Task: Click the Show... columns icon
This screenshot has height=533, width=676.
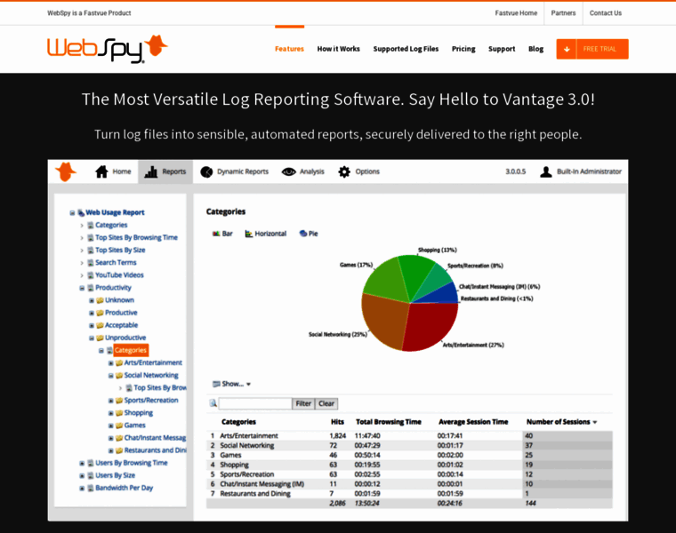Action: click(216, 384)
